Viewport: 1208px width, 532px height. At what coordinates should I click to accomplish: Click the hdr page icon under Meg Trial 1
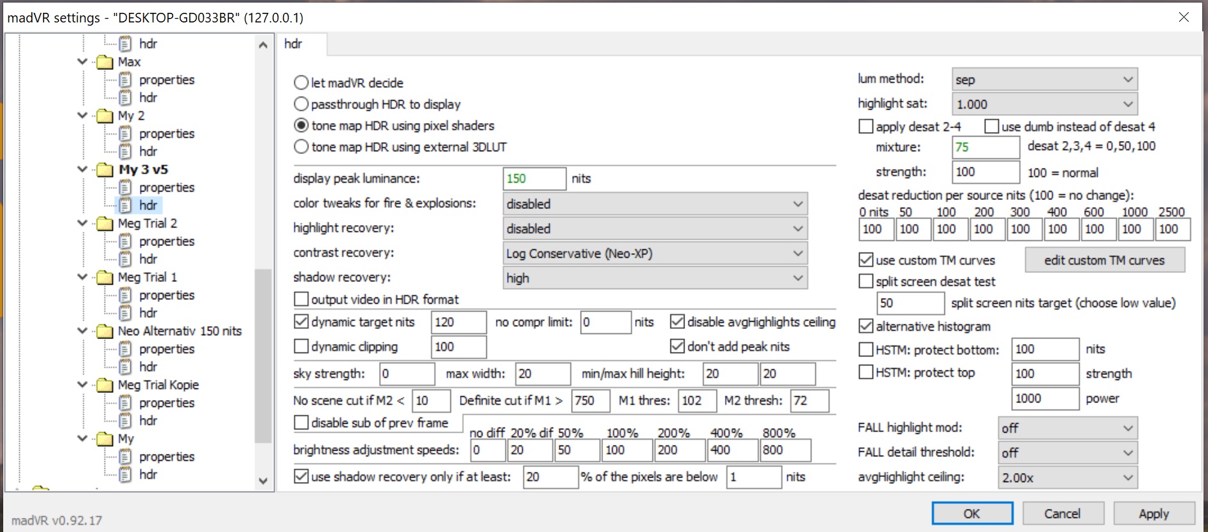126,313
